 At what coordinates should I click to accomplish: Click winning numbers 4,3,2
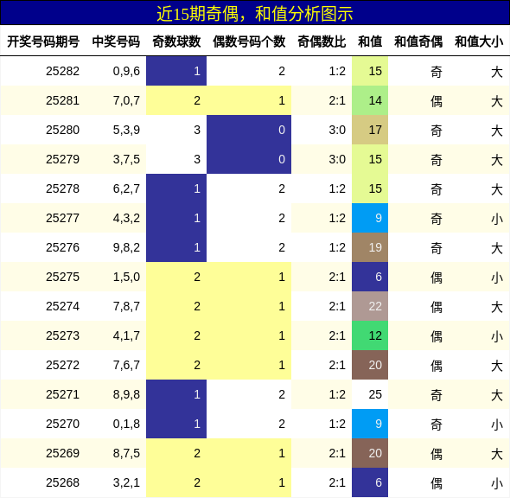pyautogui.click(x=126, y=218)
